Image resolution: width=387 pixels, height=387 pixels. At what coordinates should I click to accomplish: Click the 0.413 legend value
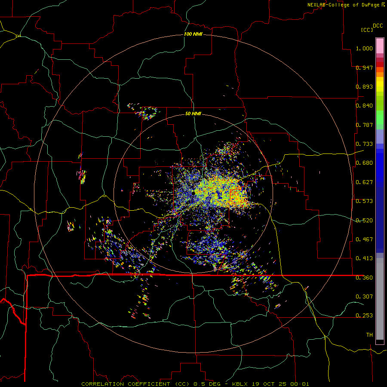364,258
